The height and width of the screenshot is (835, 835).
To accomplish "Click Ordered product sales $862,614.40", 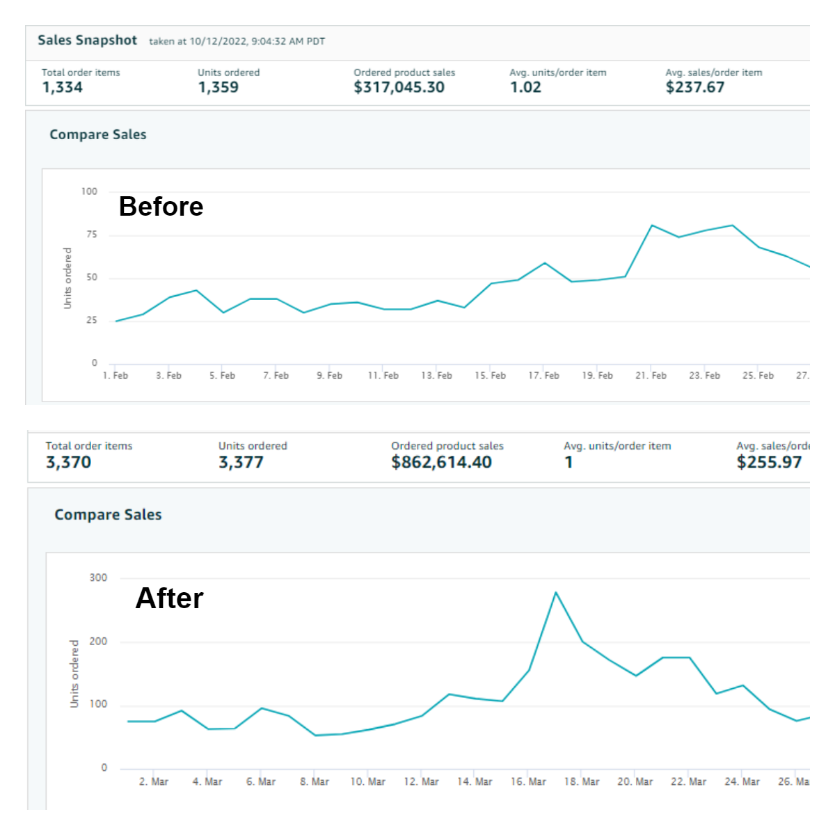I will [441, 463].
